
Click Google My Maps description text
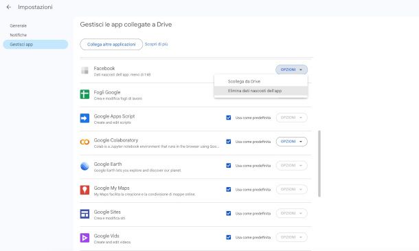(144, 195)
